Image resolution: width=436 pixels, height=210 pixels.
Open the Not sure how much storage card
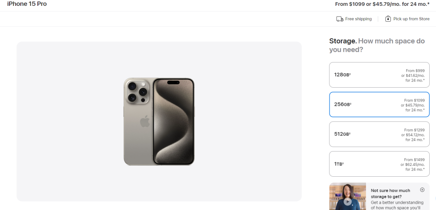379,196
